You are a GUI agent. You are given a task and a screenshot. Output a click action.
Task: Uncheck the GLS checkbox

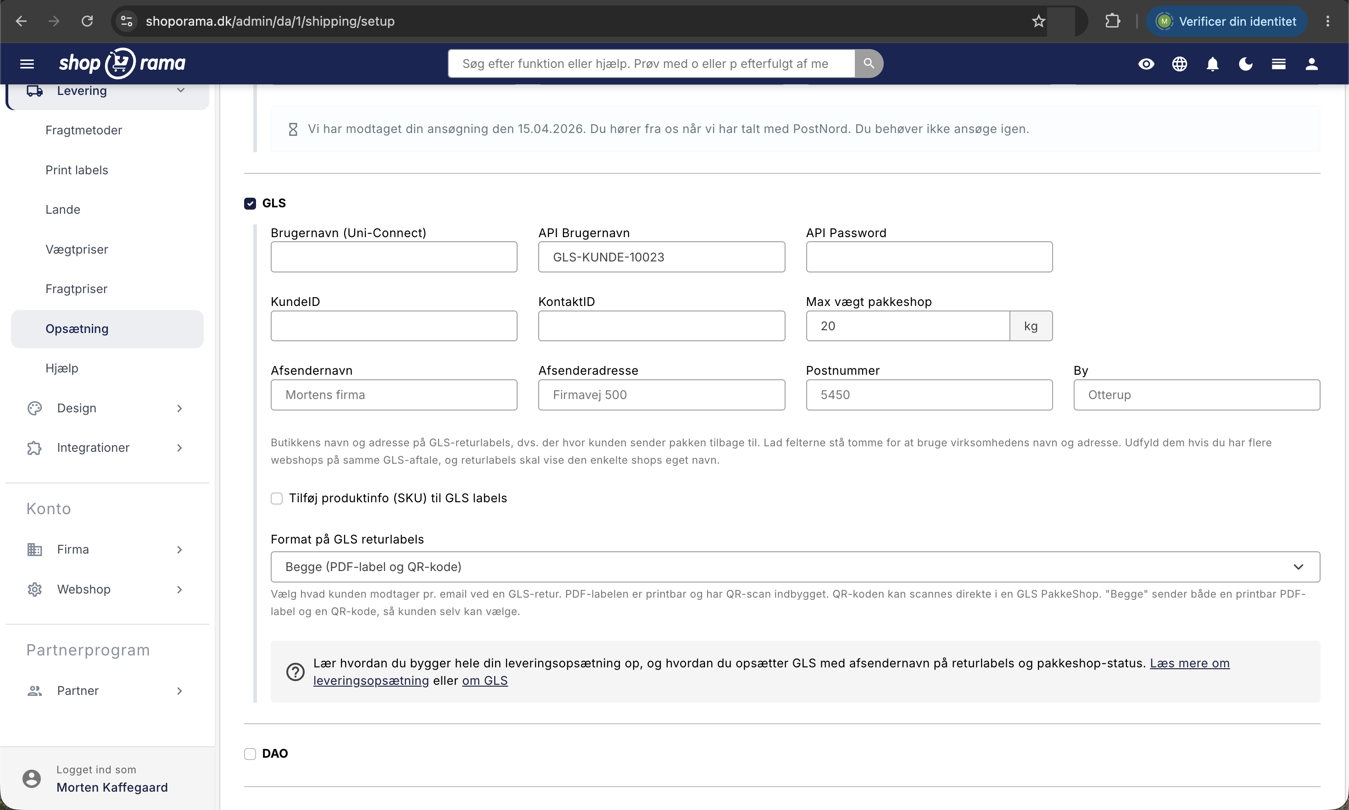250,204
